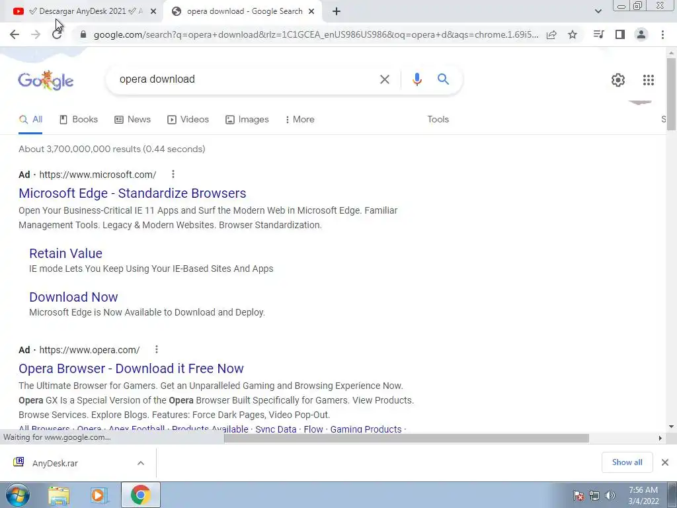Click the vertical scrollbar thumb
Image resolution: width=677 pixels, height=508 pixels.
coord(672,94)
